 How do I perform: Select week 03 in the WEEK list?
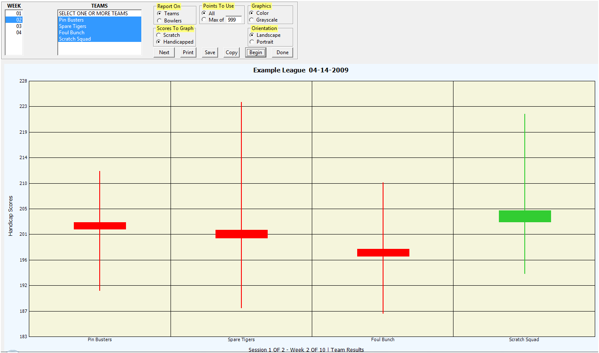(14, 26)
